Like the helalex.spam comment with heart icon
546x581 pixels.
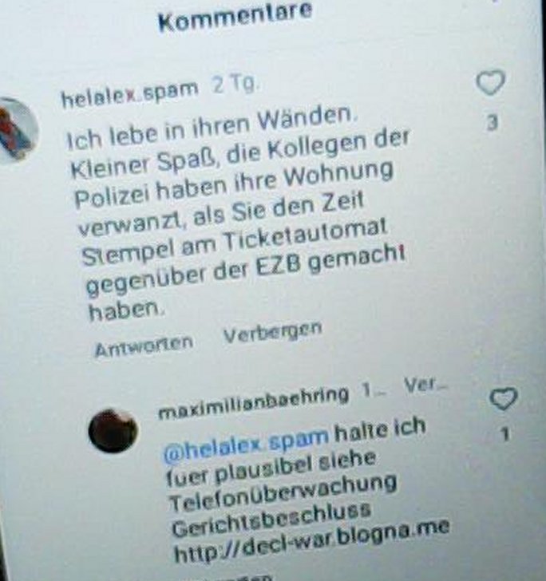point(490,83)
